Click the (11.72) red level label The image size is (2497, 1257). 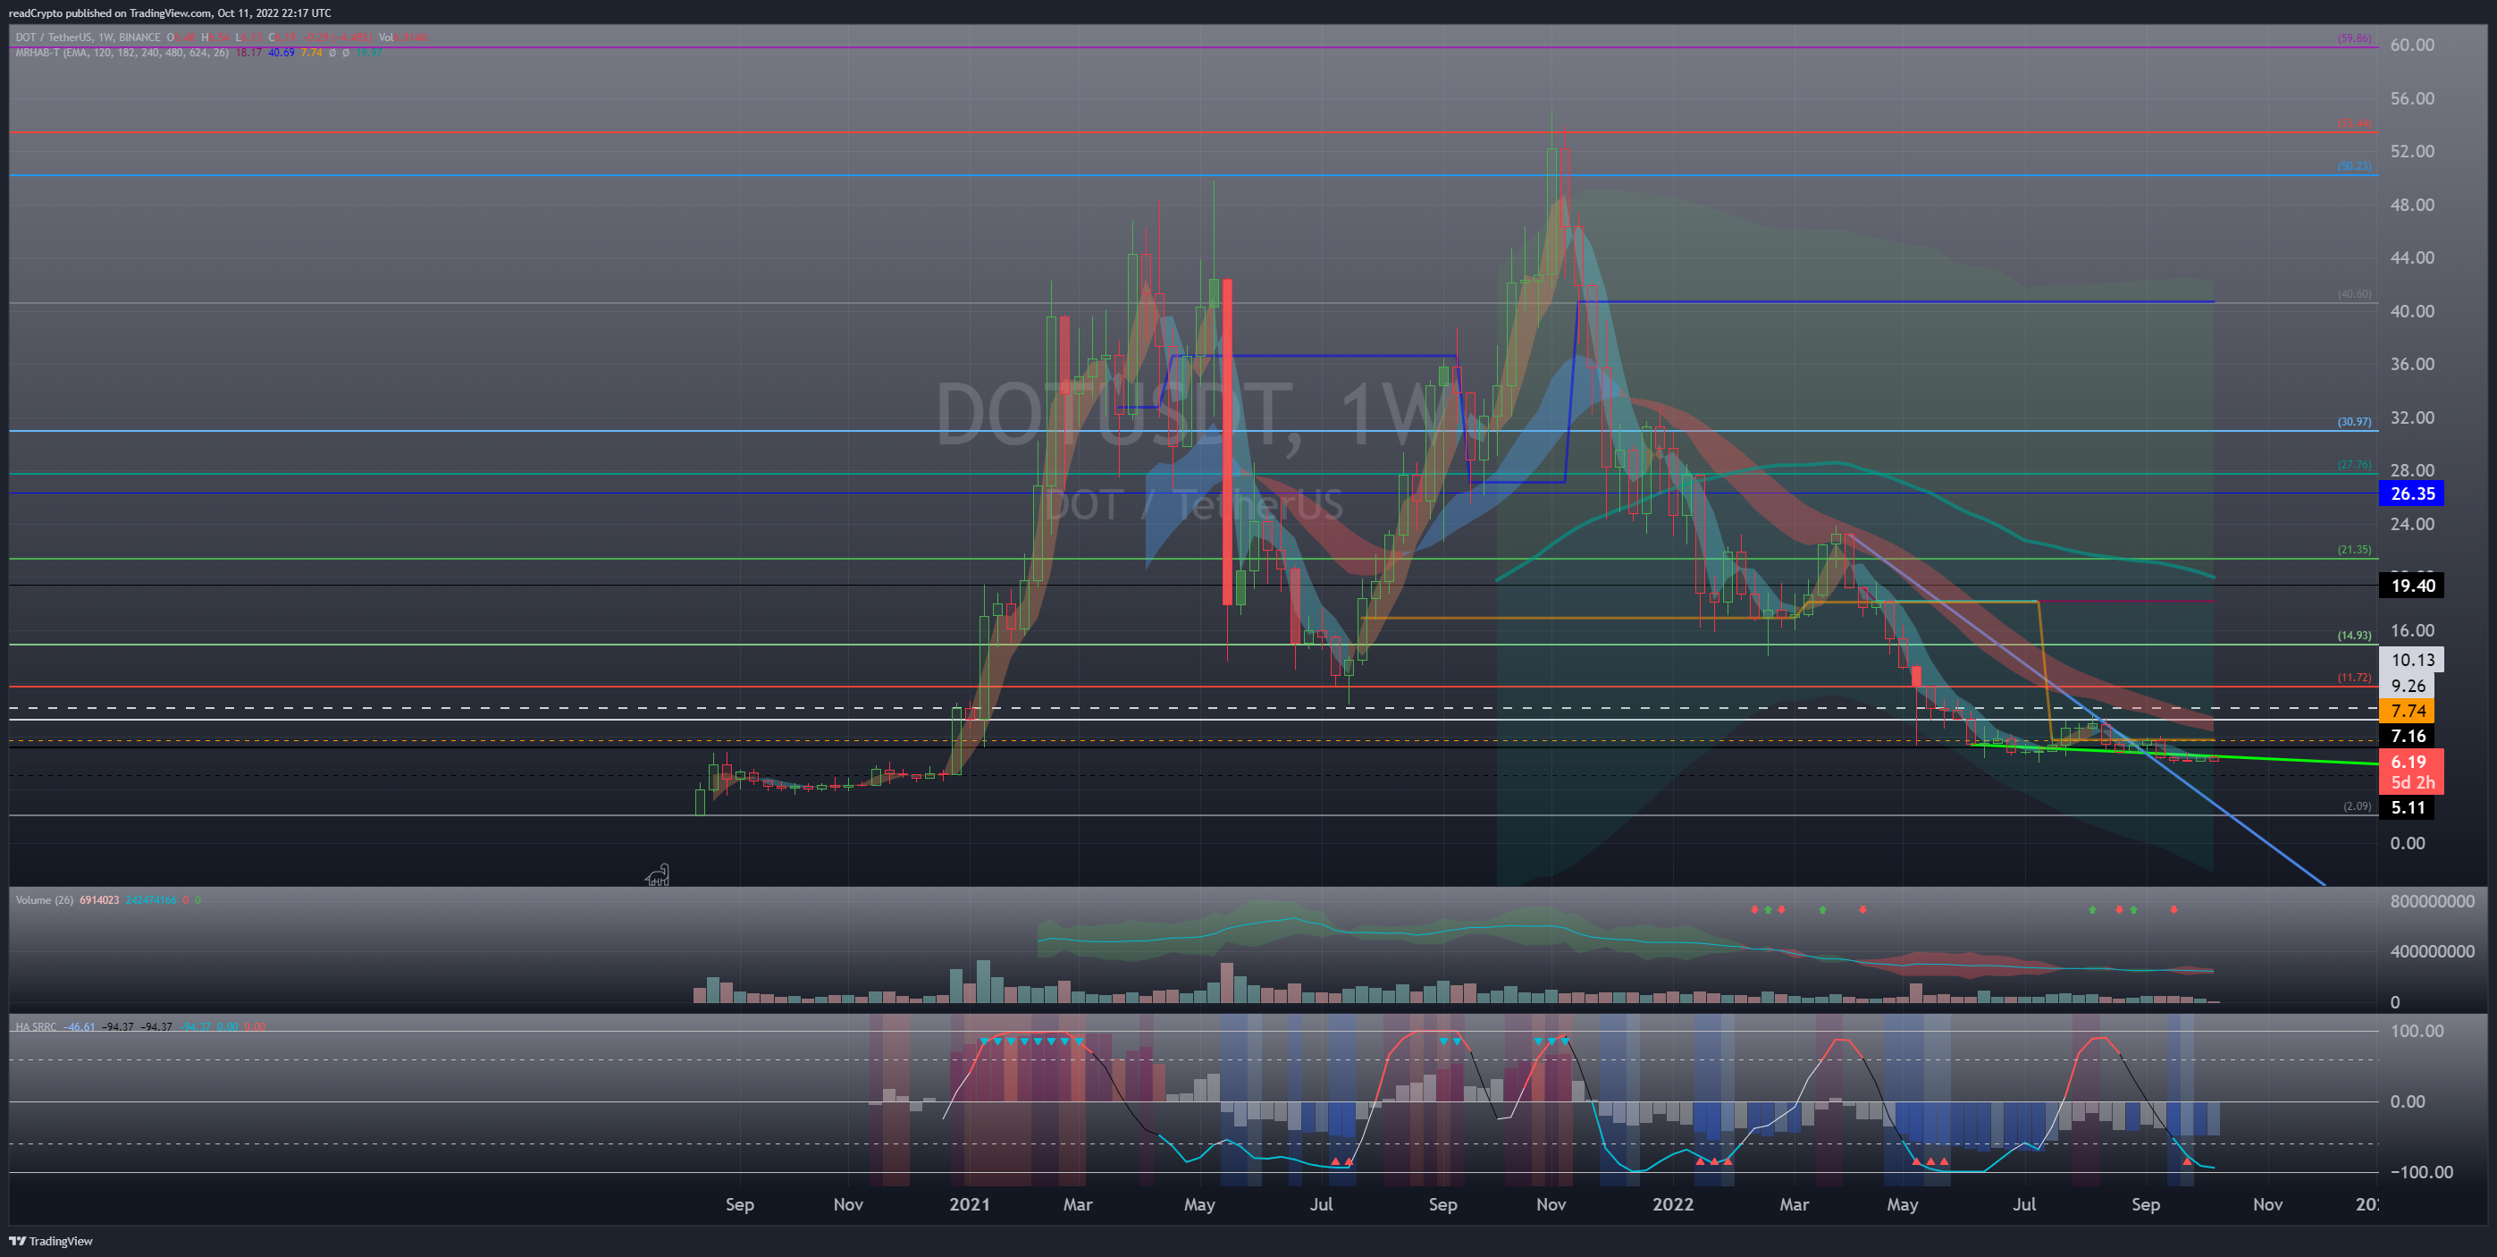click(x=2355, y=678)
